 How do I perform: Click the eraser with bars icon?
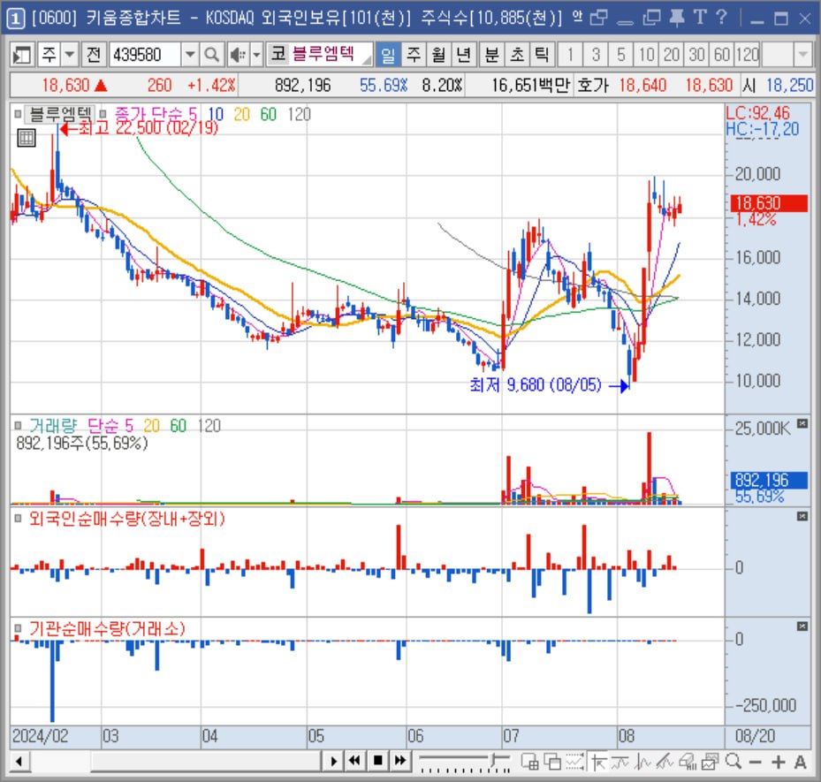(688, 762)
